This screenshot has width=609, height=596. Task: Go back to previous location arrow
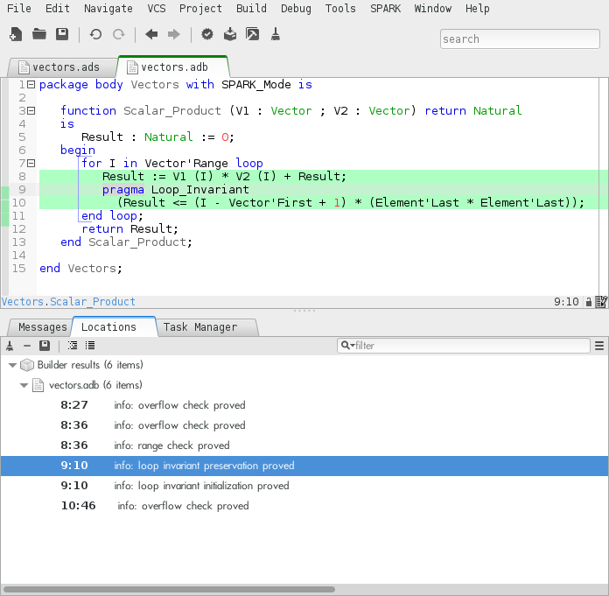click(x=151, y=35)
